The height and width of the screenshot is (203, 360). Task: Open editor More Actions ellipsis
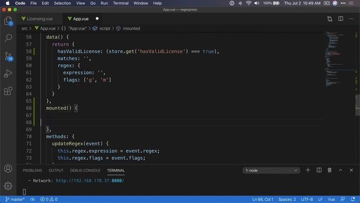[351, 19]
